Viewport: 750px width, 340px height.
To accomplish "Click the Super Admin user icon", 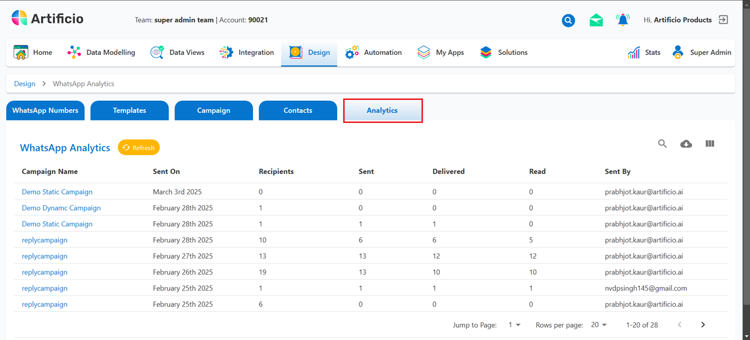I will (678, 52).
